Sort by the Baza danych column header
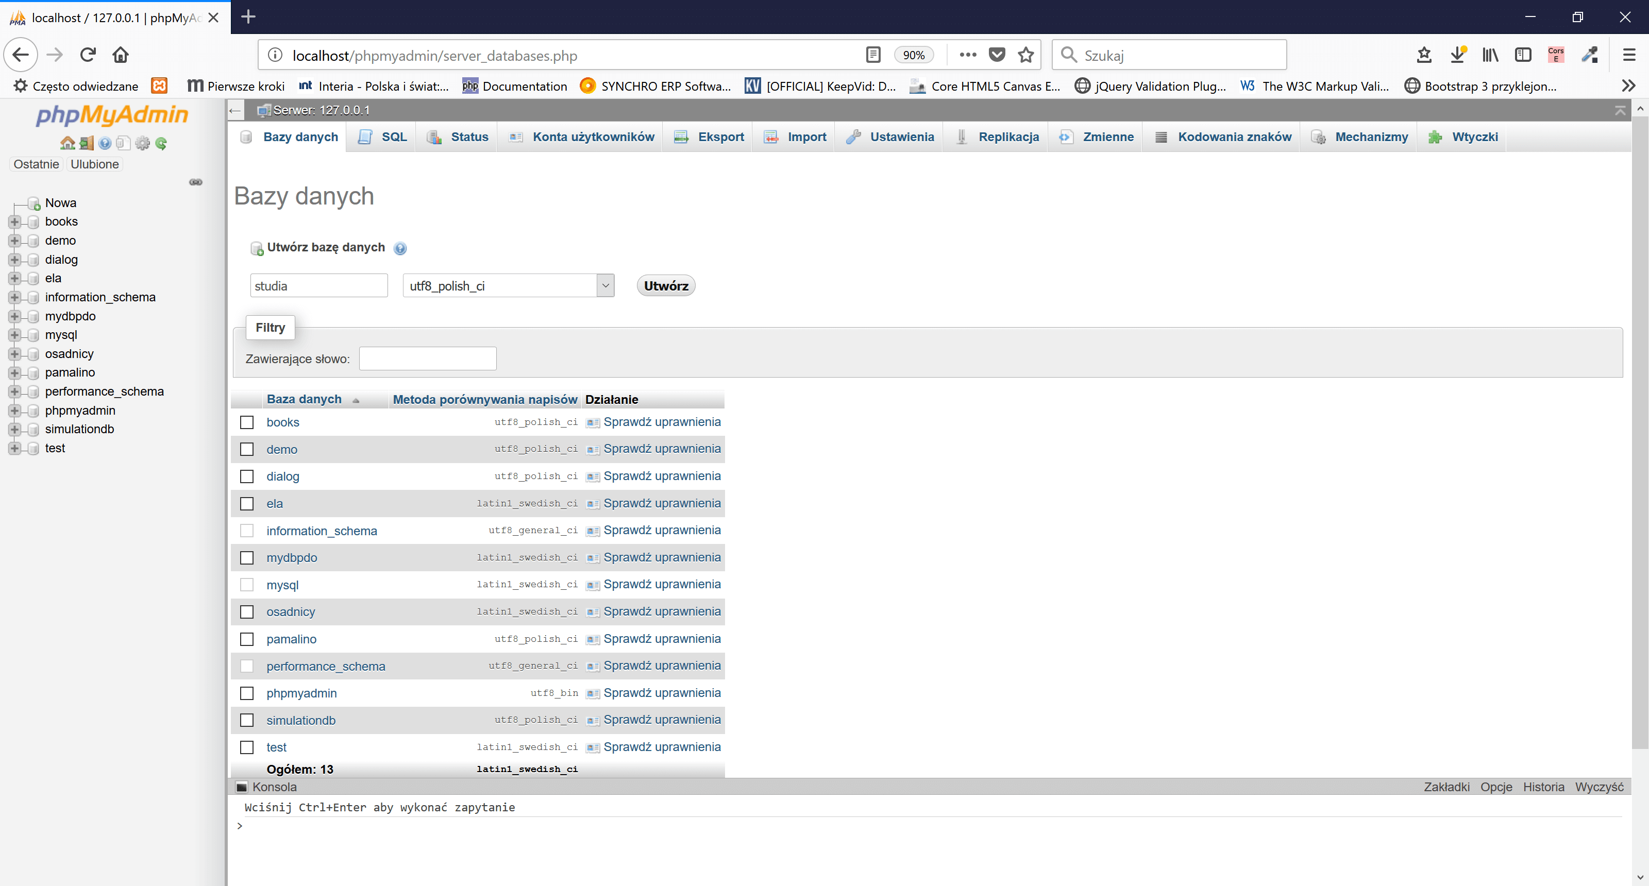This screenshot has height=886, width=1649. pos(304,400)
